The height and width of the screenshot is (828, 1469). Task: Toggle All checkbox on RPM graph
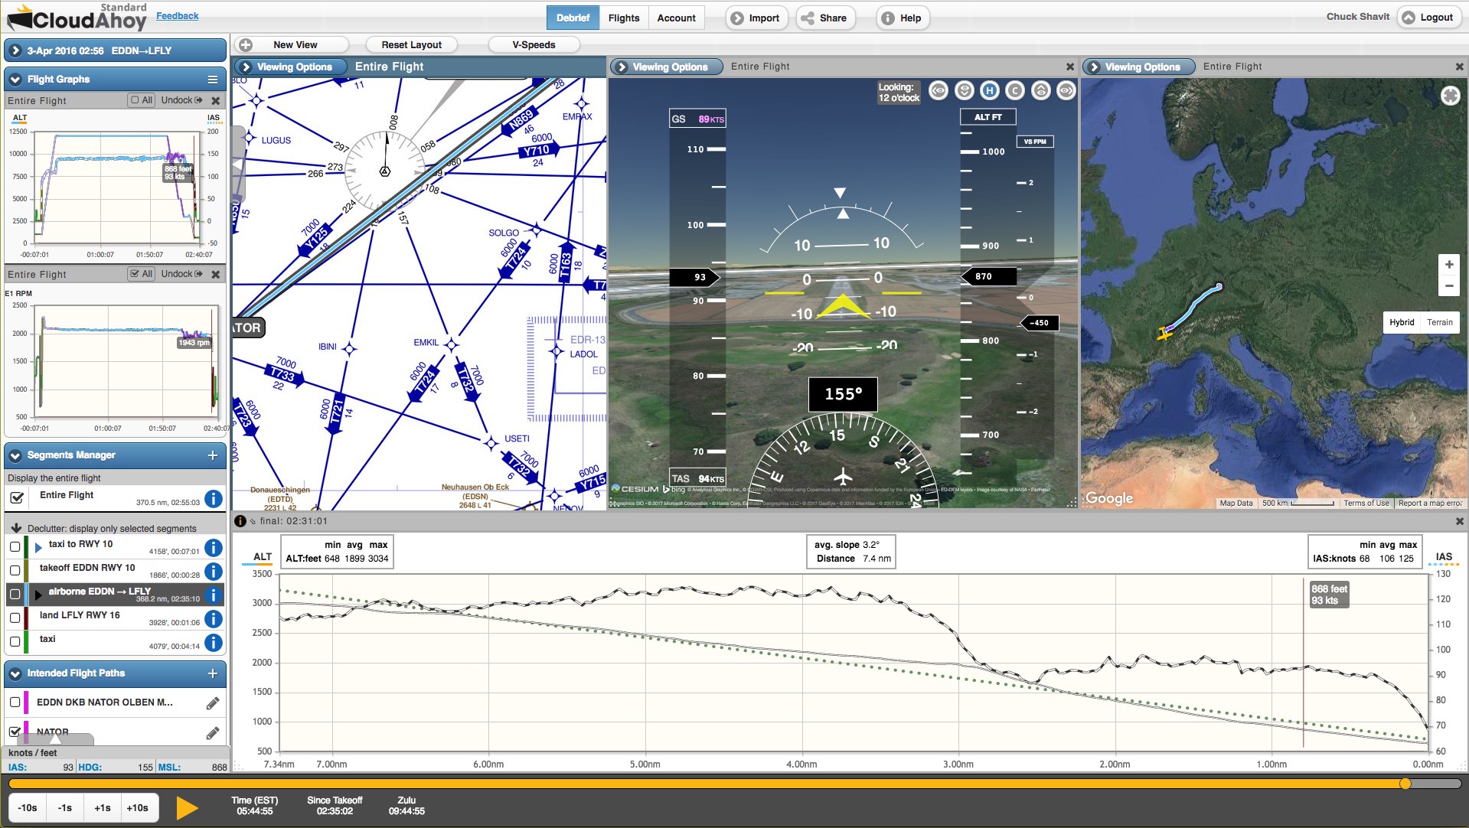[135, 274]
